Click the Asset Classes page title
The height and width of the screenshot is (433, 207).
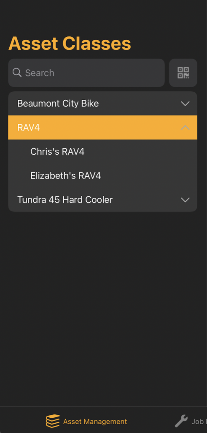70,44
